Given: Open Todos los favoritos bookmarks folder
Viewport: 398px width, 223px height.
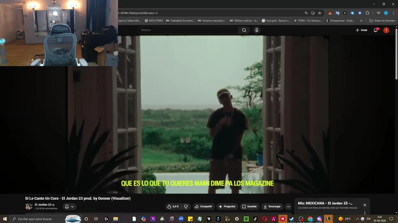Looking at the screenshot, I should pos(382,21).
